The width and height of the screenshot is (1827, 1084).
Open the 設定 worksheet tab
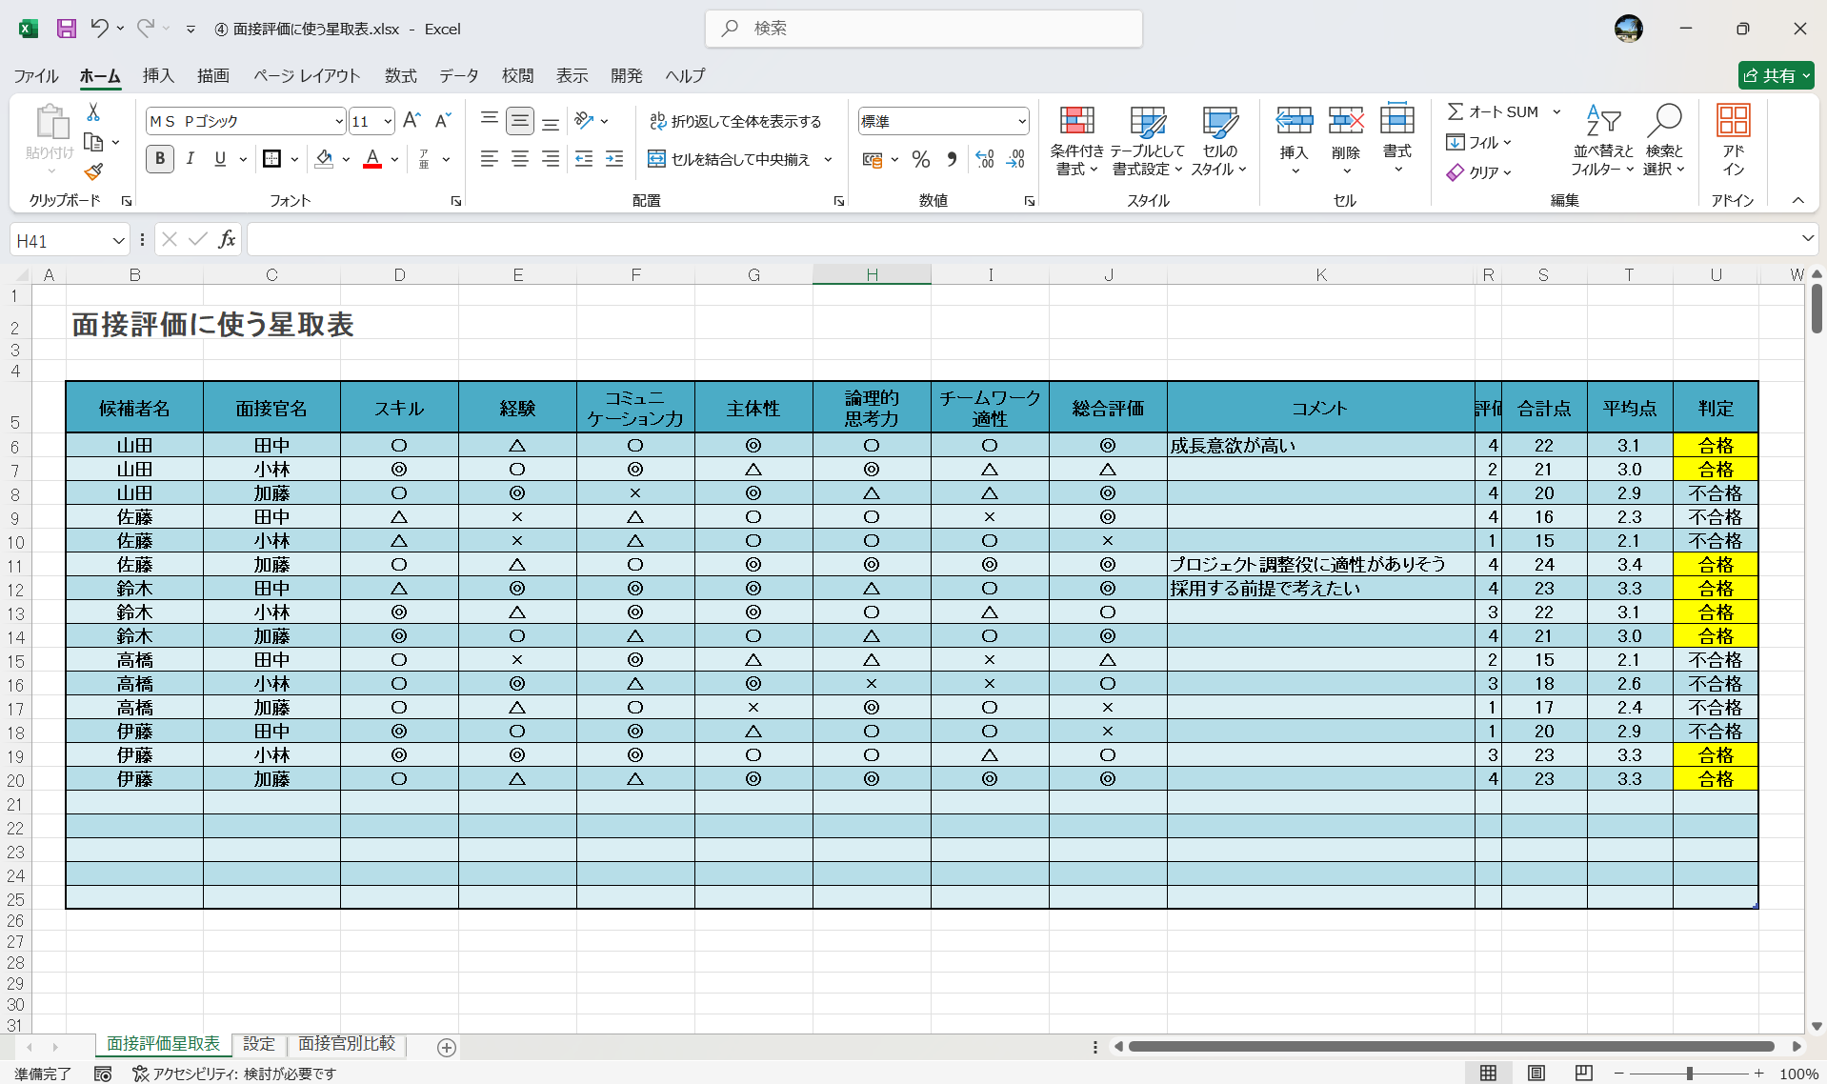pyautogui.click(x=258, y=1044)
